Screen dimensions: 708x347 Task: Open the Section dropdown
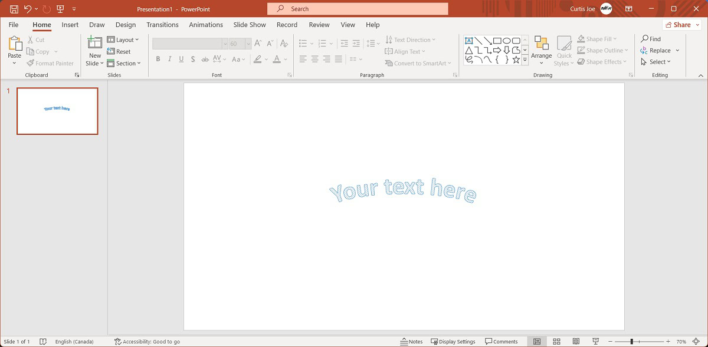[x=124, y=64]
